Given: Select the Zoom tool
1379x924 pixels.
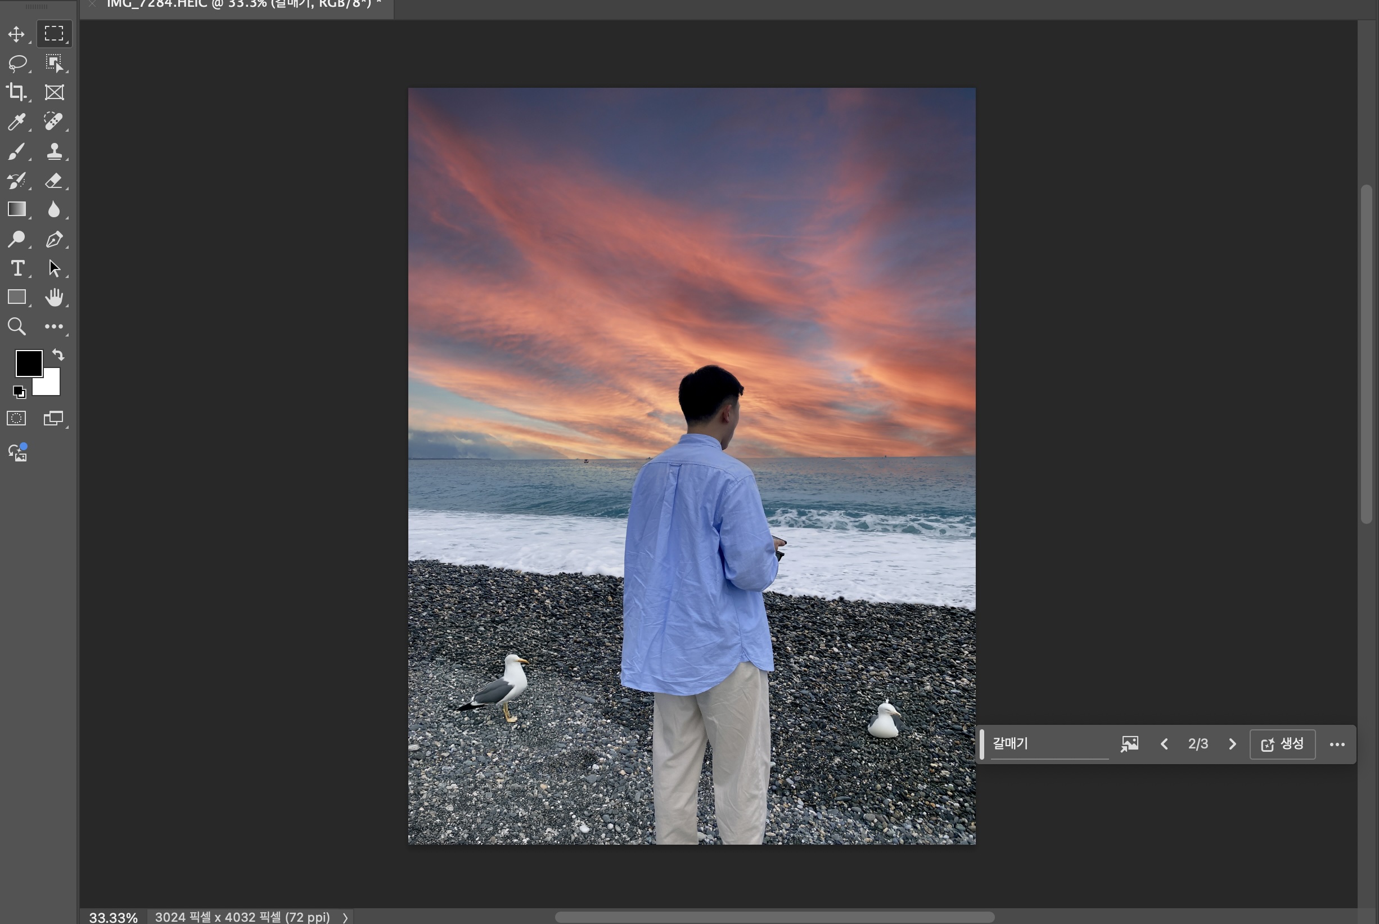Looking at the screenshot, I should point(16,326).
